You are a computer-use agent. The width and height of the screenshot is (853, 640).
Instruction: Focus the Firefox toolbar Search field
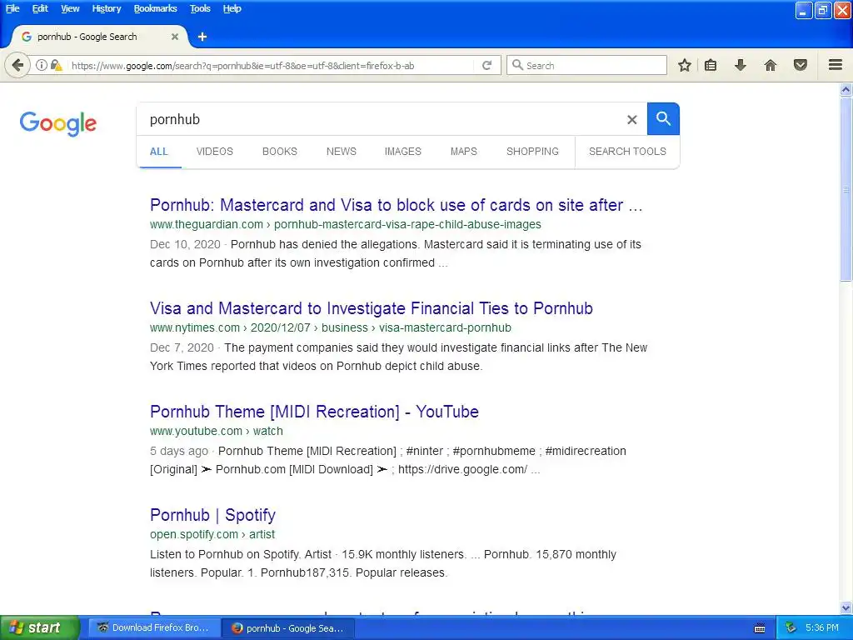(586, 66)
